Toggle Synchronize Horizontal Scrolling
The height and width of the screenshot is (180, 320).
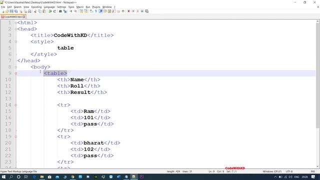coord(85,11)
